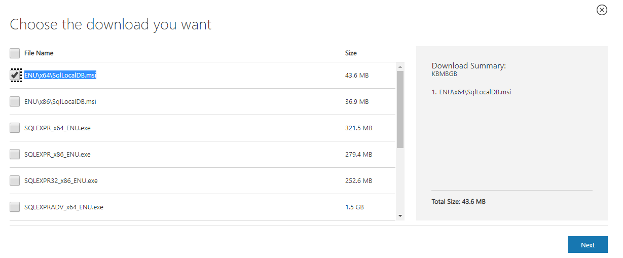Click the scroll down arrow in file list
This screenshot has height=258, width=623.
[400, 216]
